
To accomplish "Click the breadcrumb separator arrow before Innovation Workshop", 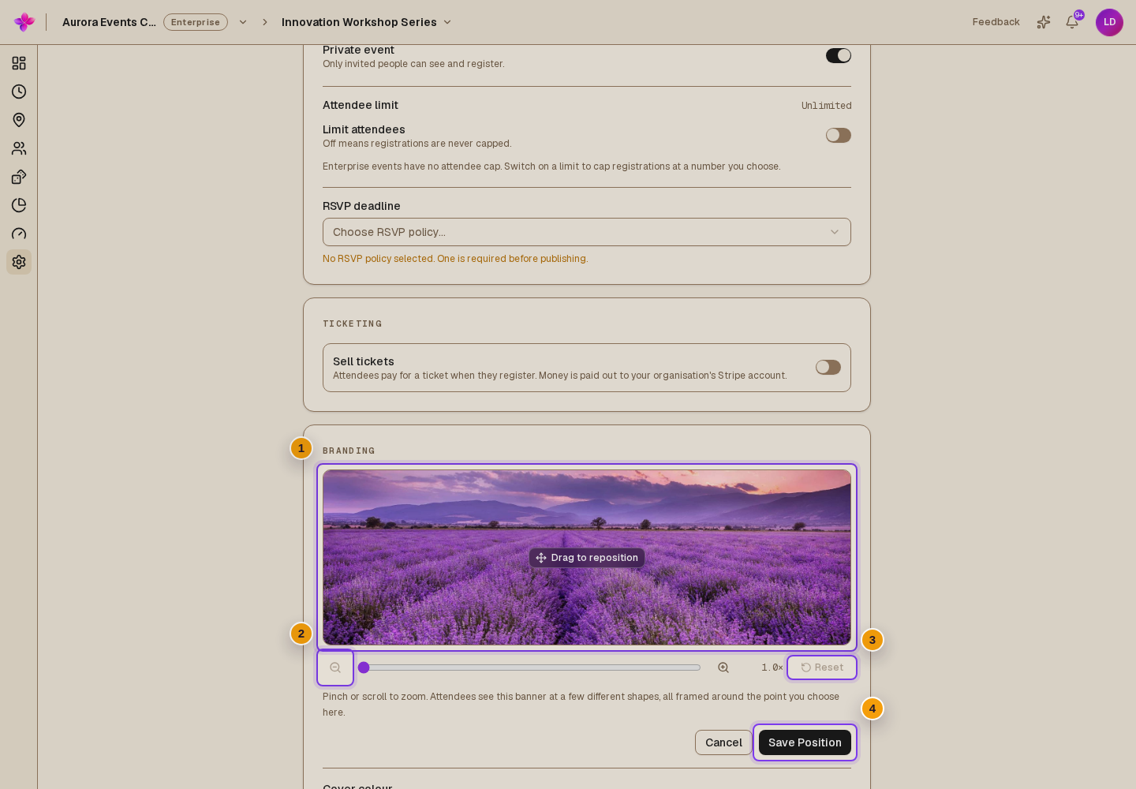I will click(x=265, y=22).
